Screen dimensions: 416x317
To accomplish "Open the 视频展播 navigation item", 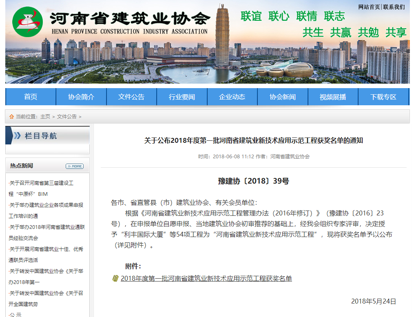I will (x=333, y=97).
